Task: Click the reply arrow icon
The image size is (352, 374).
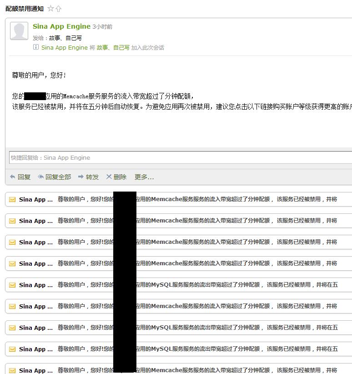Action: (13, 177)
